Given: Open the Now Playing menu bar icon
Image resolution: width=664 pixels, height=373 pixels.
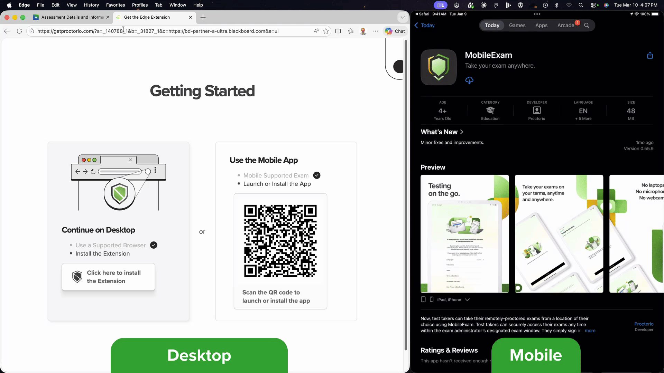Looking at the screenshot, I should (545, 5).
